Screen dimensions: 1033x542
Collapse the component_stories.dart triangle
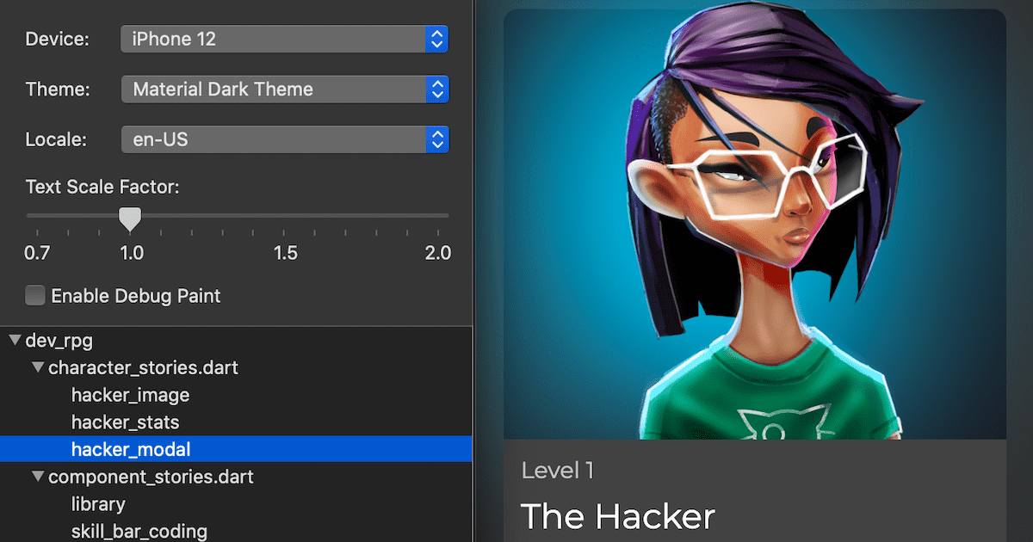38,477
